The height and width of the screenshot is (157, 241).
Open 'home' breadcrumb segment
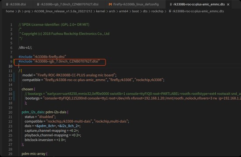[x=10, y=11]
